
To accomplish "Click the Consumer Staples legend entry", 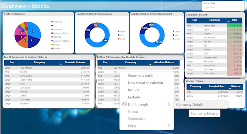I will (x=60, y=41).
